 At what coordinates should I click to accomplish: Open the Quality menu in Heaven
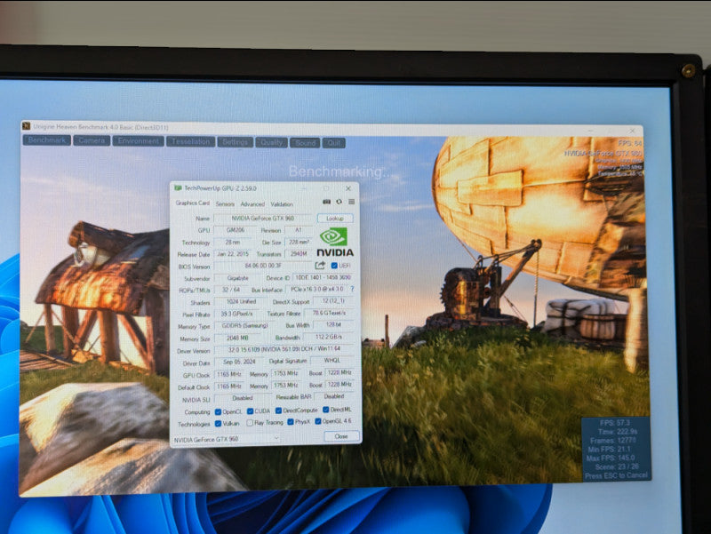tap(271, 142)
